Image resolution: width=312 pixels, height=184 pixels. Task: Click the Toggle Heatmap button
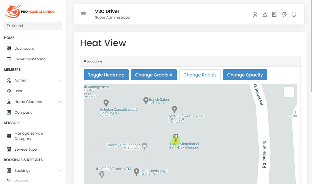click(x=106, y=75)
